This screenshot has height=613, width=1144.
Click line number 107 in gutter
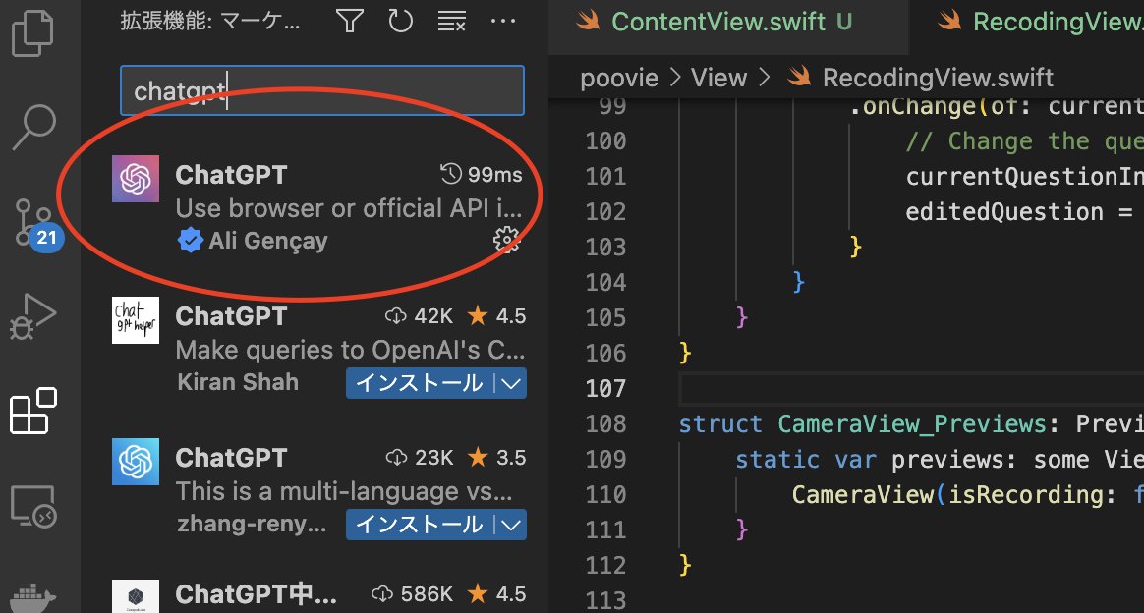[x=605, y=388]
